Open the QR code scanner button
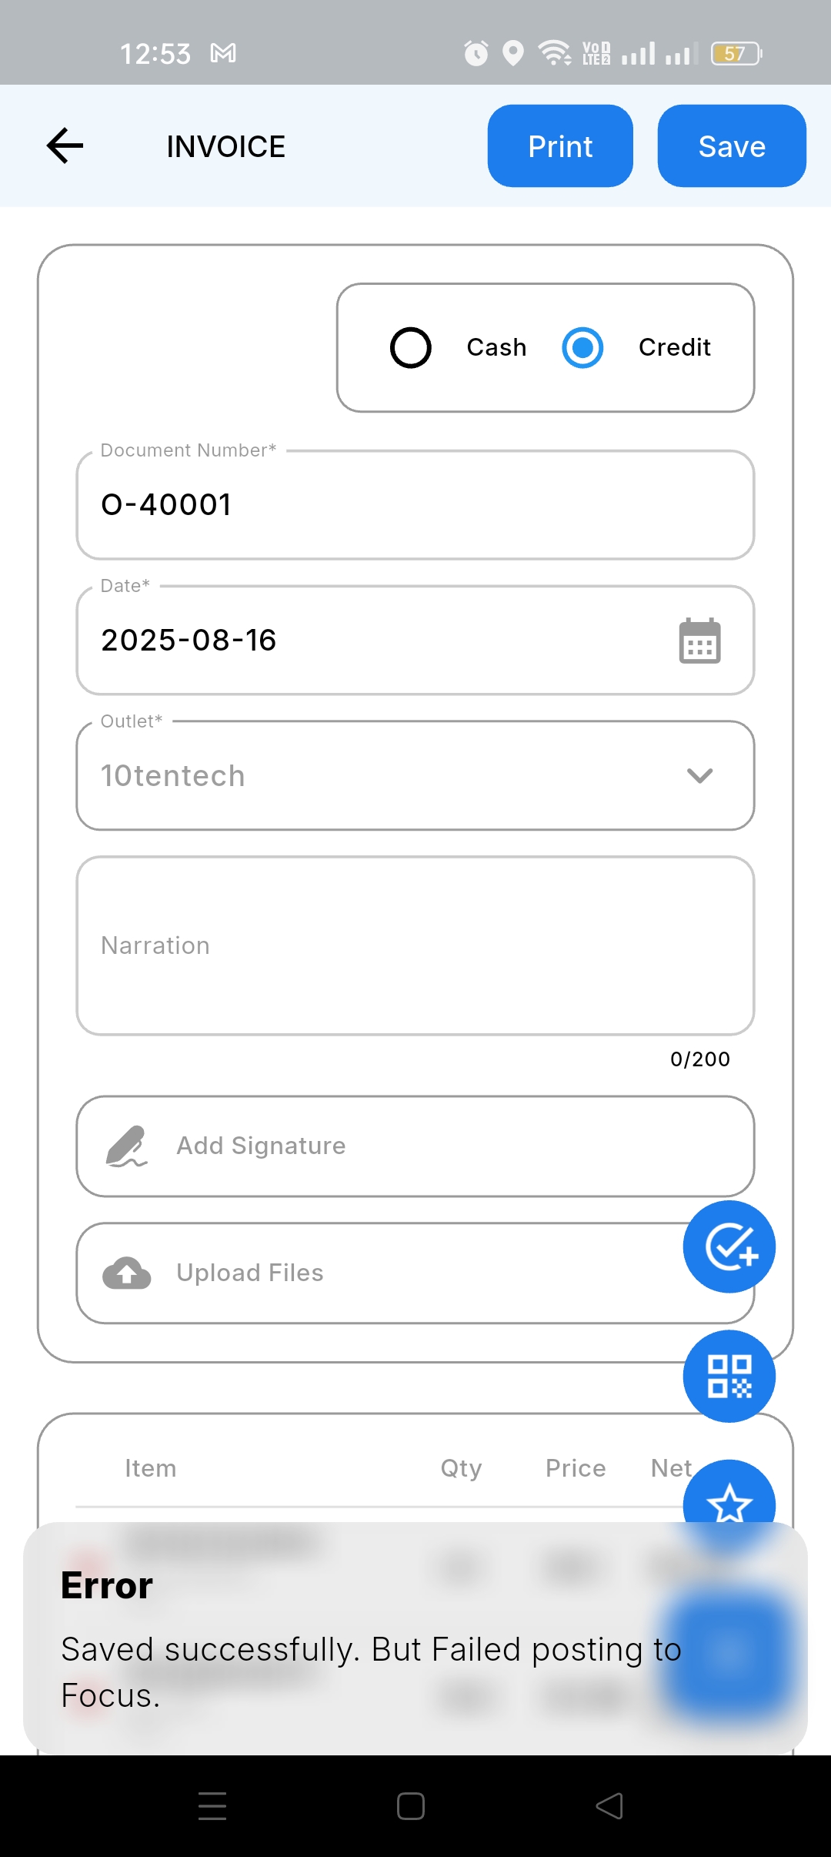Image resolution: width=831 pixels, height=1857 pixels. click(729, 1376)
